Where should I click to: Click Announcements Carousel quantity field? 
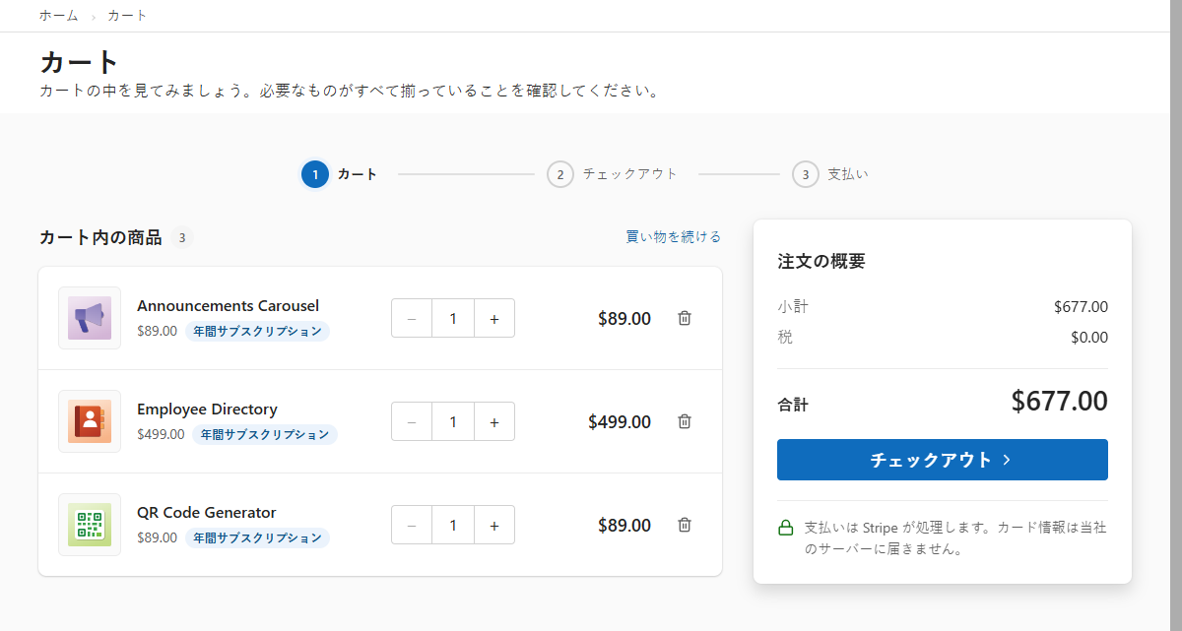click(453, 318)
